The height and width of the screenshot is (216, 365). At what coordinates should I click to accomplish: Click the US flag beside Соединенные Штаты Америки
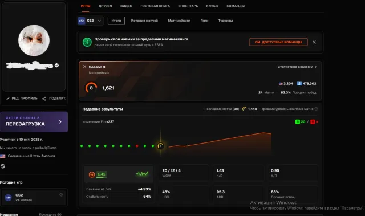(x=2, y=156)
